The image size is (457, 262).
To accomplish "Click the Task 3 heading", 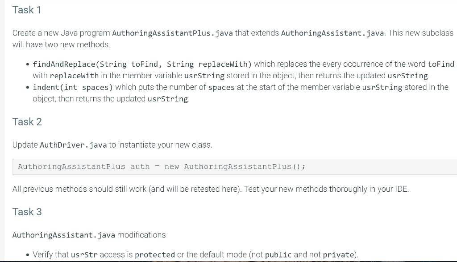I will 27,212.
